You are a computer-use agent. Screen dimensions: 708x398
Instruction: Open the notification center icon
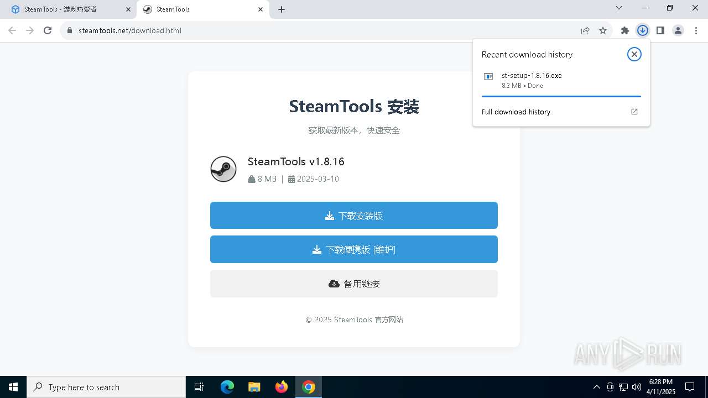[x=690, y=387]
